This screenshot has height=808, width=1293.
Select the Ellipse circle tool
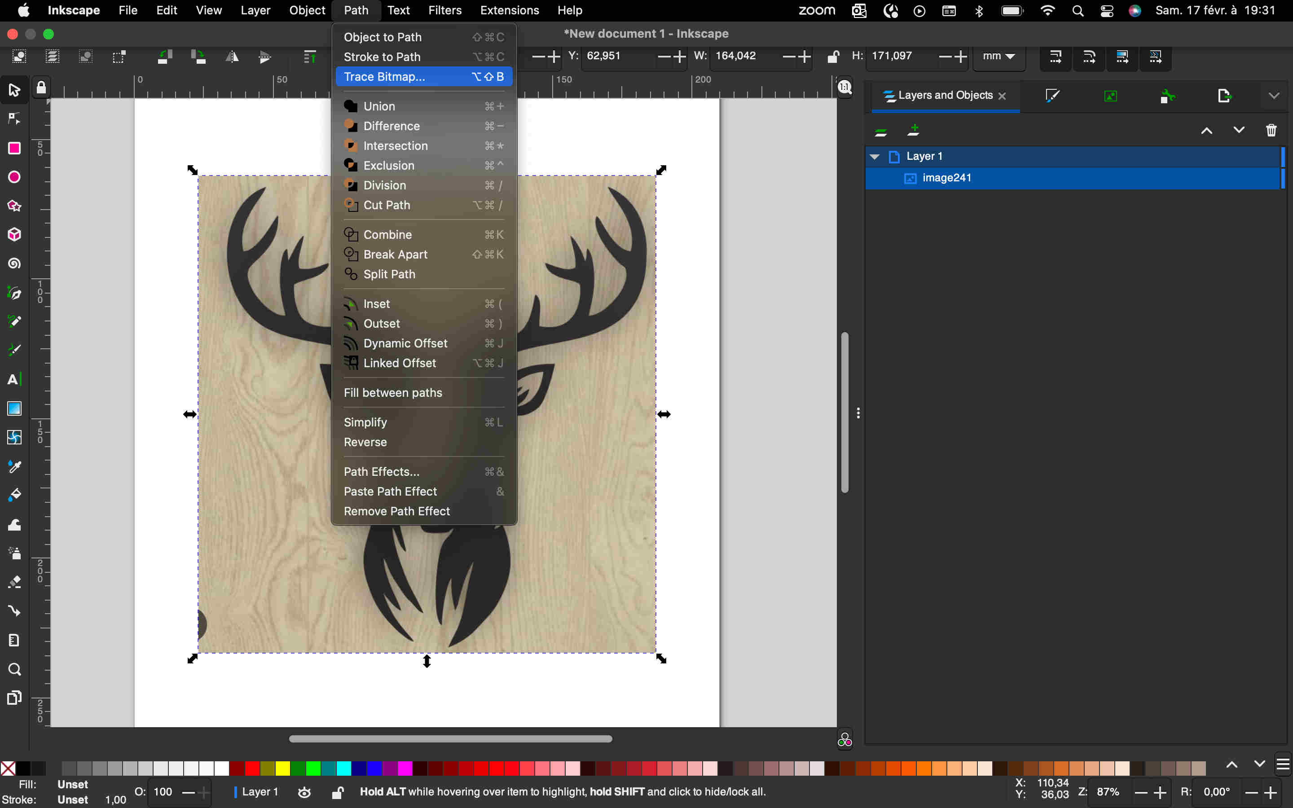(x=14, y=177)
